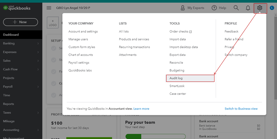Click Switch to Business view link
This screenshot has height=139, width=277.
click(x=241, y=109)
